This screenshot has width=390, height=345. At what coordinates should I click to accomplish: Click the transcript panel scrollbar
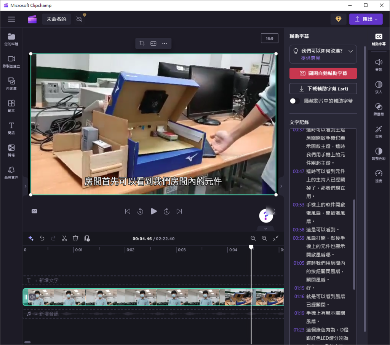pyautogui.click(x=354, y=245)
